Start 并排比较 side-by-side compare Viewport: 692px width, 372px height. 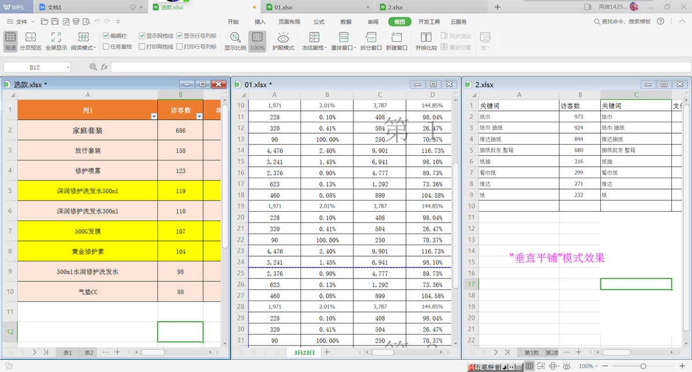[x=426, y=41]
